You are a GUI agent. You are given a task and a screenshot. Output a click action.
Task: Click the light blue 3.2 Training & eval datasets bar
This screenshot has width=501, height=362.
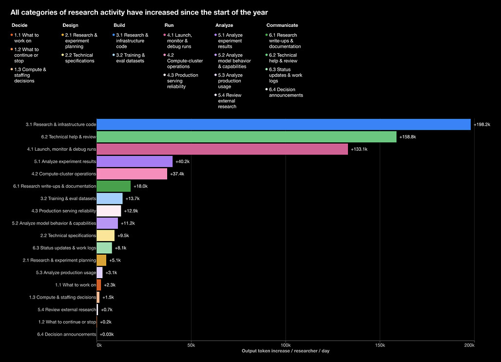tap(110, 199)
